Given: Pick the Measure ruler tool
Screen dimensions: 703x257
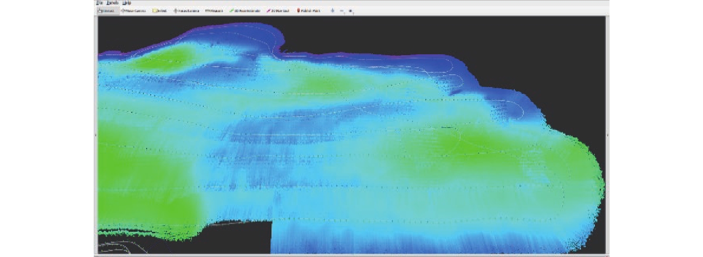Looking at the screenshot, I should point(214,10).
